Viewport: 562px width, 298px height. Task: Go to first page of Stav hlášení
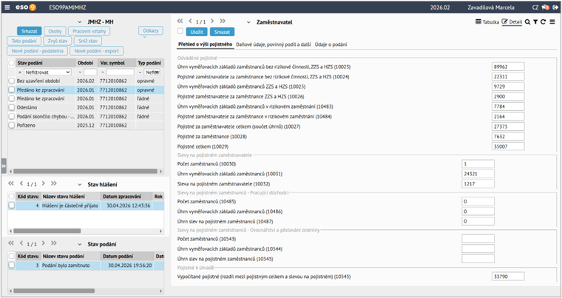[x=11, y=183]
